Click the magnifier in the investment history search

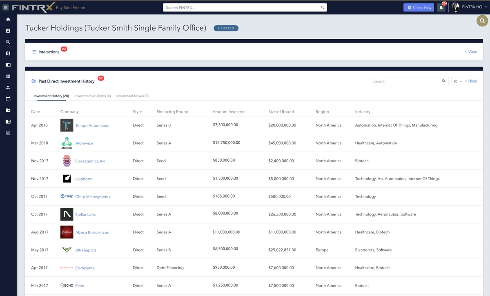click(444, 81)
